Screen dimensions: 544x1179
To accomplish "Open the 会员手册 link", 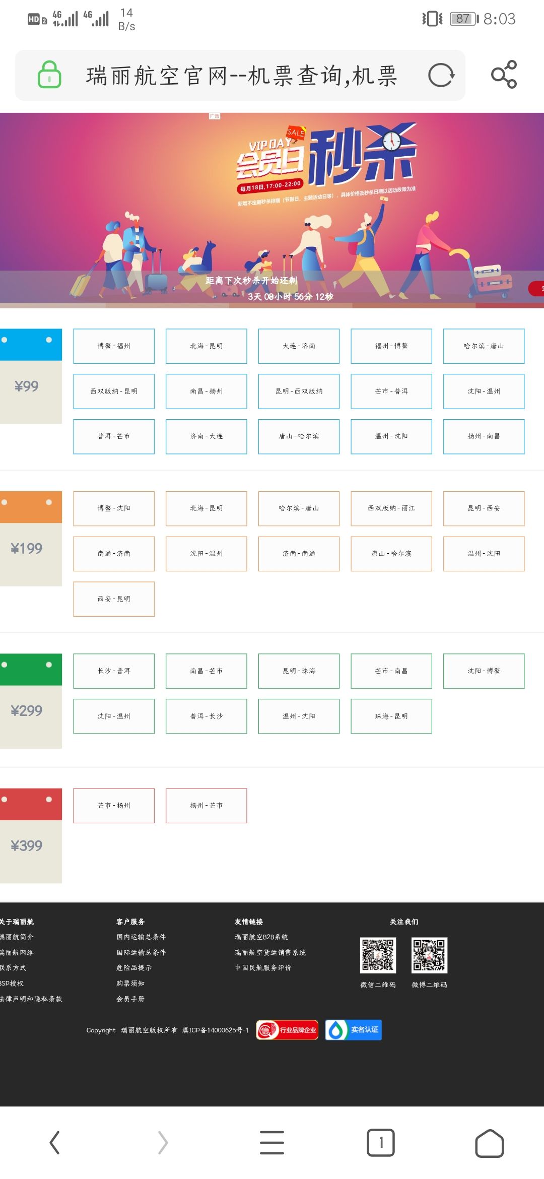I will (x=130, y=999).
